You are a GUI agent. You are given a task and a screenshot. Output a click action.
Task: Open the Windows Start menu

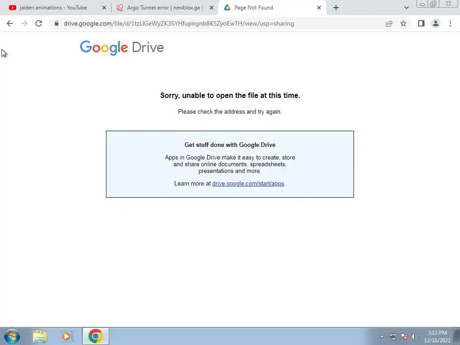(x=12, y=336)
